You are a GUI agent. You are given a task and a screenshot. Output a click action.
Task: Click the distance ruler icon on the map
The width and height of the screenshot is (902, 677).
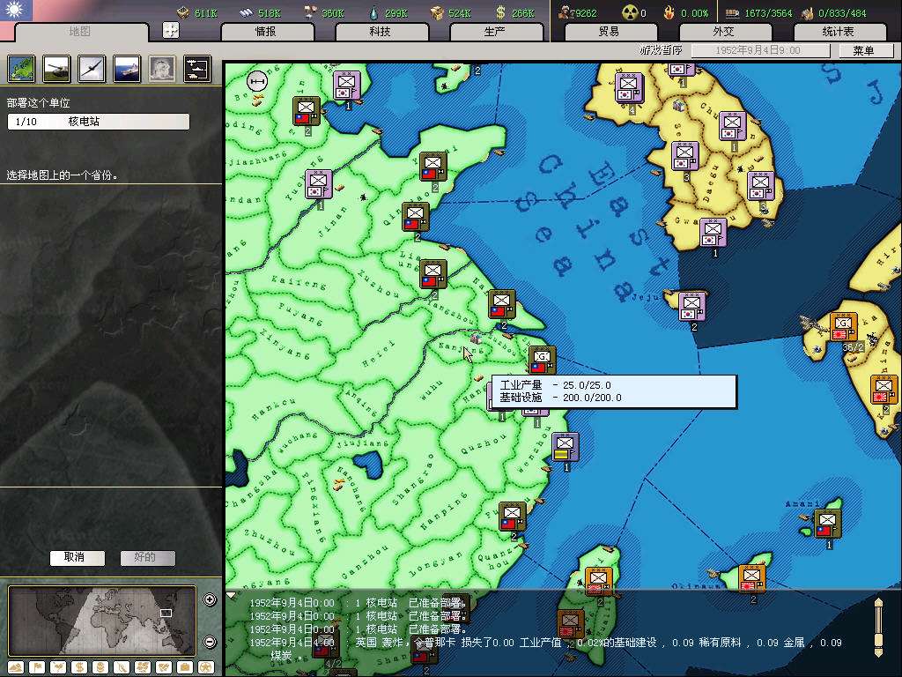[x=257, y=82]
